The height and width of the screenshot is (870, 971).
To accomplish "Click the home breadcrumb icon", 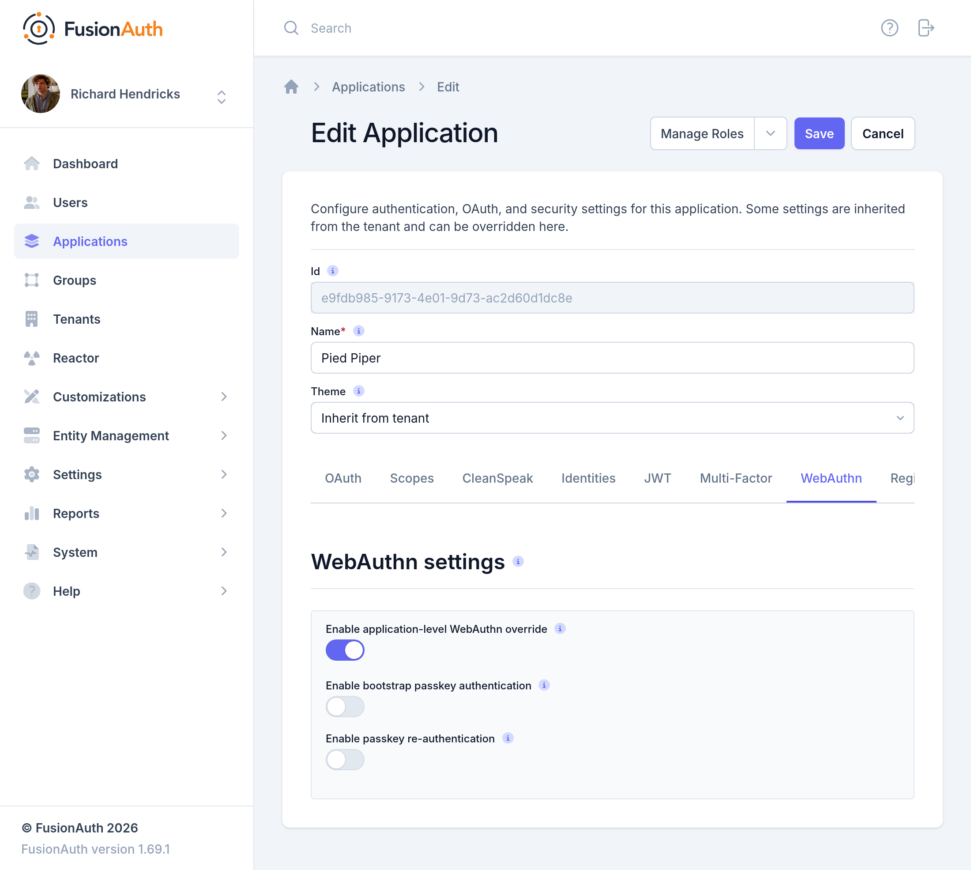I will [291, 87].
